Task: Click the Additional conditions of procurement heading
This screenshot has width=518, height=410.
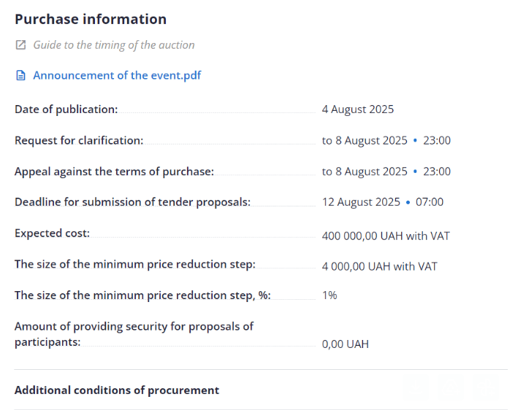Action: 117,390
